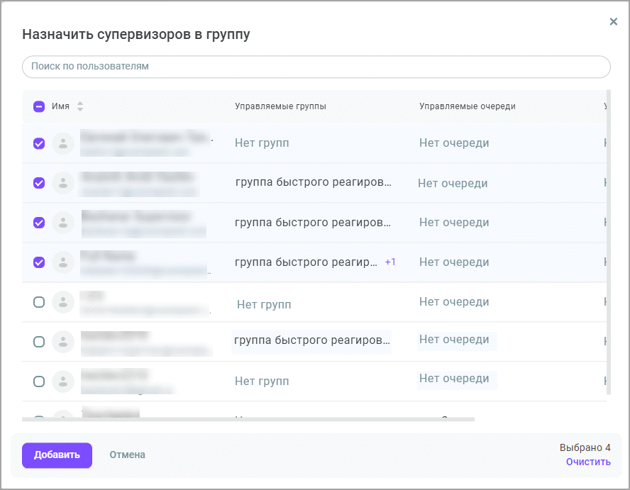The width and height of the screenshot is (630, 490).
Task: Uncheck the user row with 'Нет групп' at top
Action: pos(39,143)
